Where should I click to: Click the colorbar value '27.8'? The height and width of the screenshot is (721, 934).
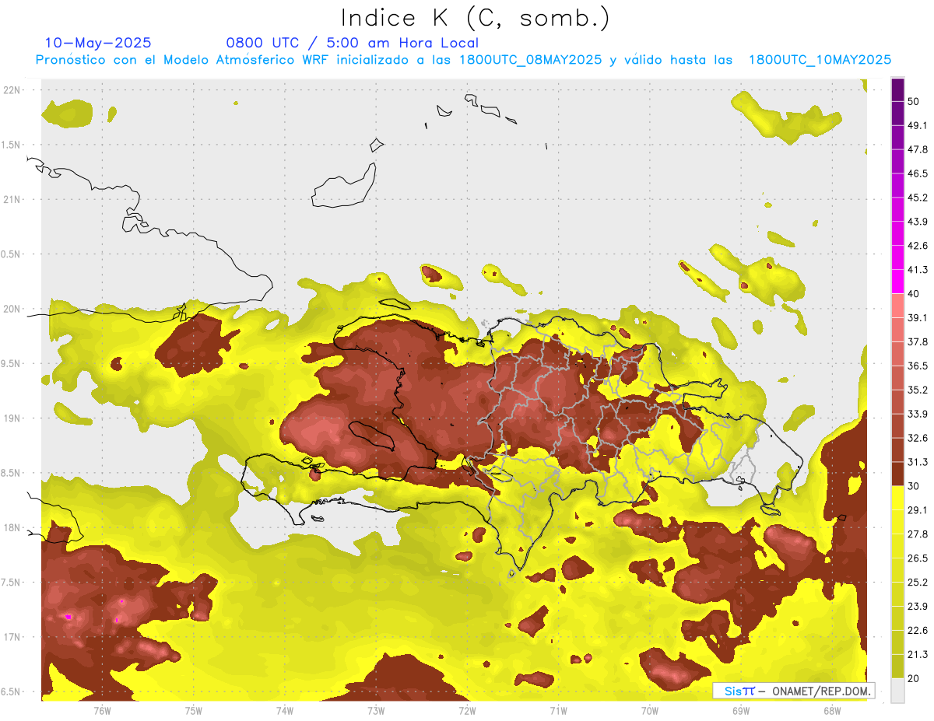[917, 534]
